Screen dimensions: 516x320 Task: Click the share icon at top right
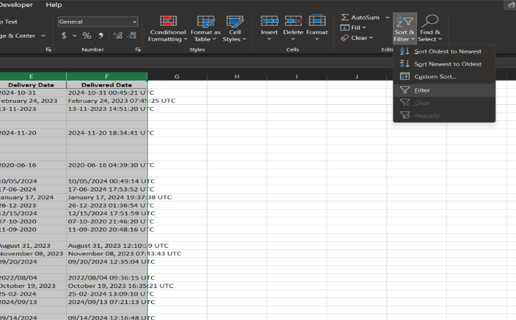pos(511,4)
